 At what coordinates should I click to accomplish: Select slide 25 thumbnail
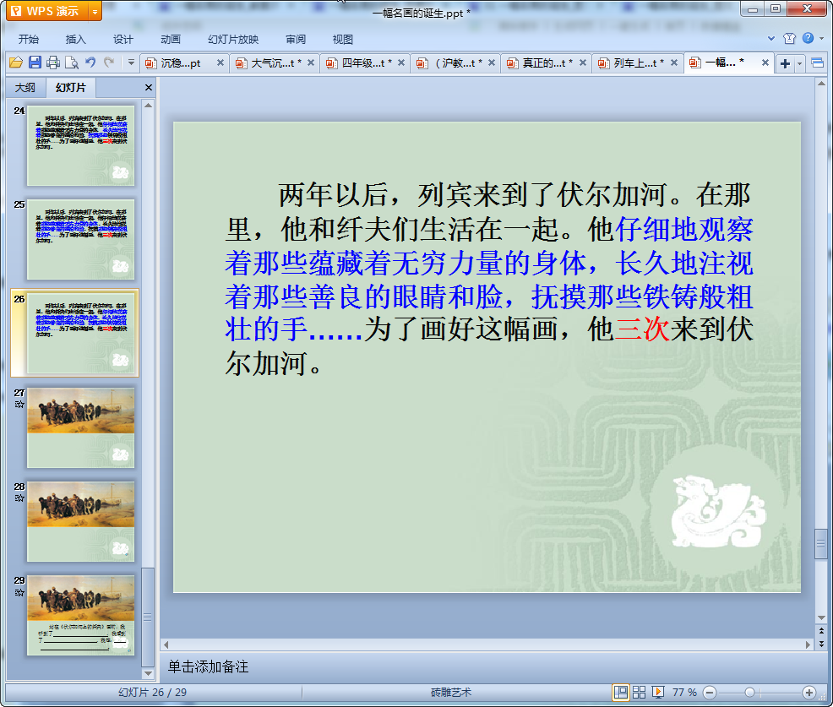pos(81,240)
